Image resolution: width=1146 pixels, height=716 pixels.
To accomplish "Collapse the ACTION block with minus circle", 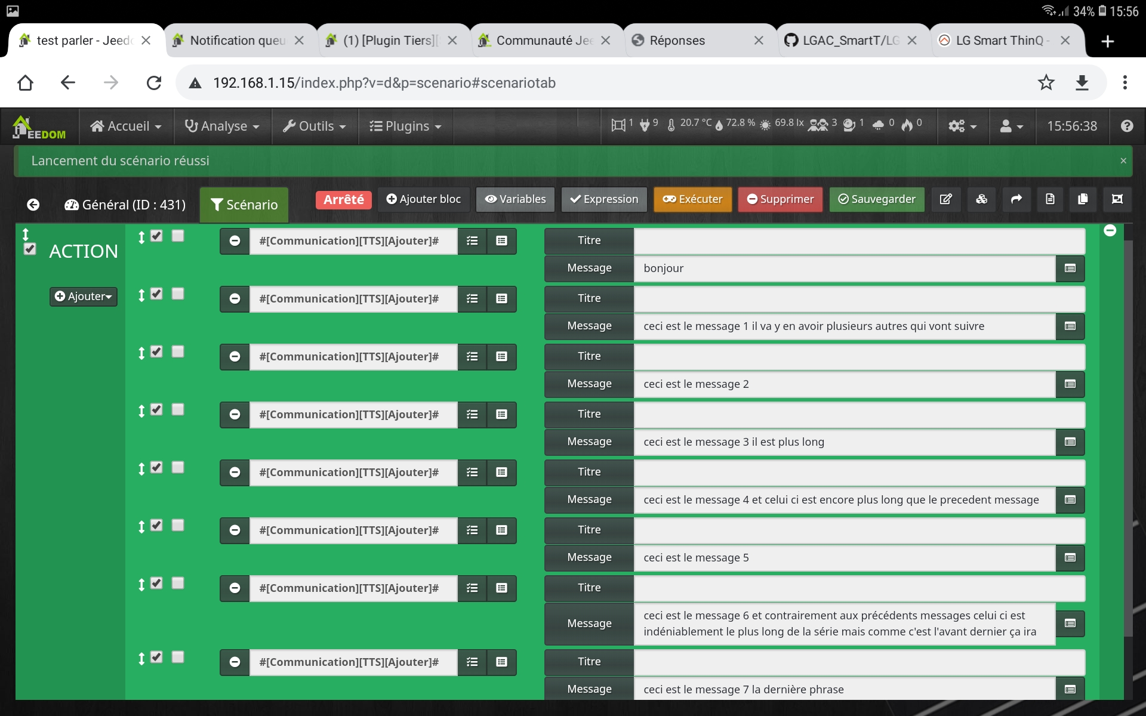I will pos(1110,230).
